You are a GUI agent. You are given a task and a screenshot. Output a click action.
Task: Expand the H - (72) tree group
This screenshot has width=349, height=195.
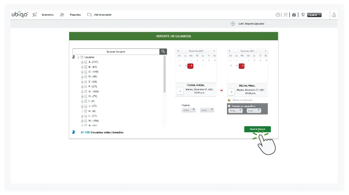[82, 97]
